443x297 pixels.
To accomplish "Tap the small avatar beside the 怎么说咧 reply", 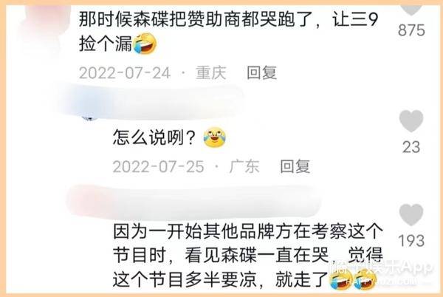I will pos(89,118).
